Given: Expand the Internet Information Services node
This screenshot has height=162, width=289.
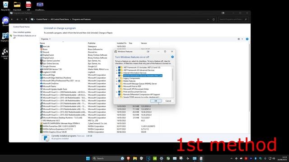Looking at the screenshot, I should (x=117, y=73).
